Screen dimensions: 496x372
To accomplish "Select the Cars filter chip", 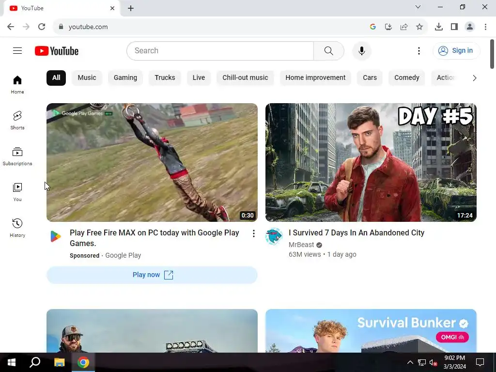I will click(370, 78).
